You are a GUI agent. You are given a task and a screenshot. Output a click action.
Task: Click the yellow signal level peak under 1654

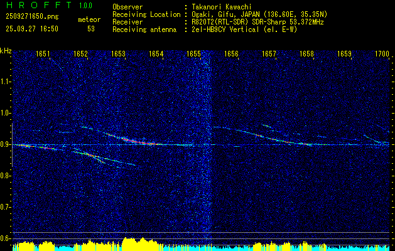(x=143, y=243)
